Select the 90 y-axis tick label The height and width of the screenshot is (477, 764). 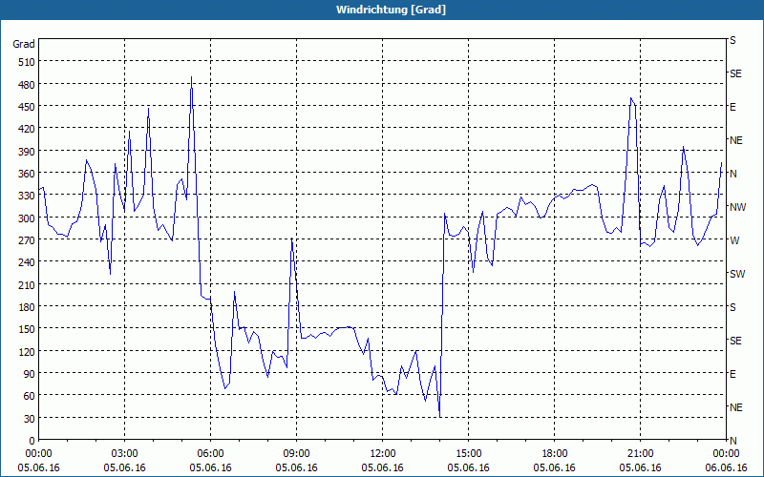30,374
